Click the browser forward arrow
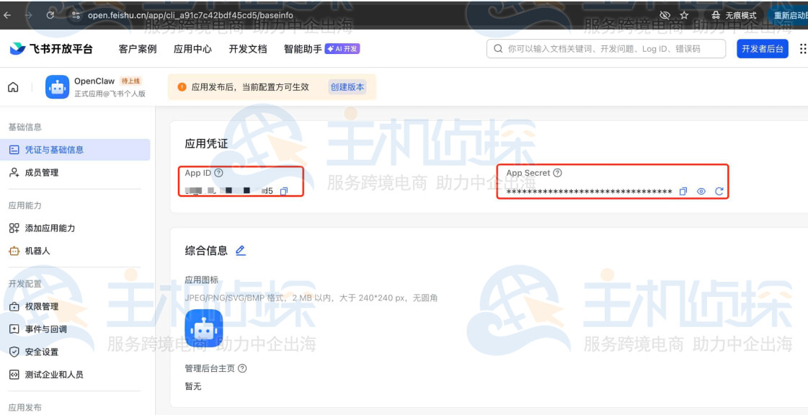The height and width of the screenshot is (415, 808). point(28,15)
